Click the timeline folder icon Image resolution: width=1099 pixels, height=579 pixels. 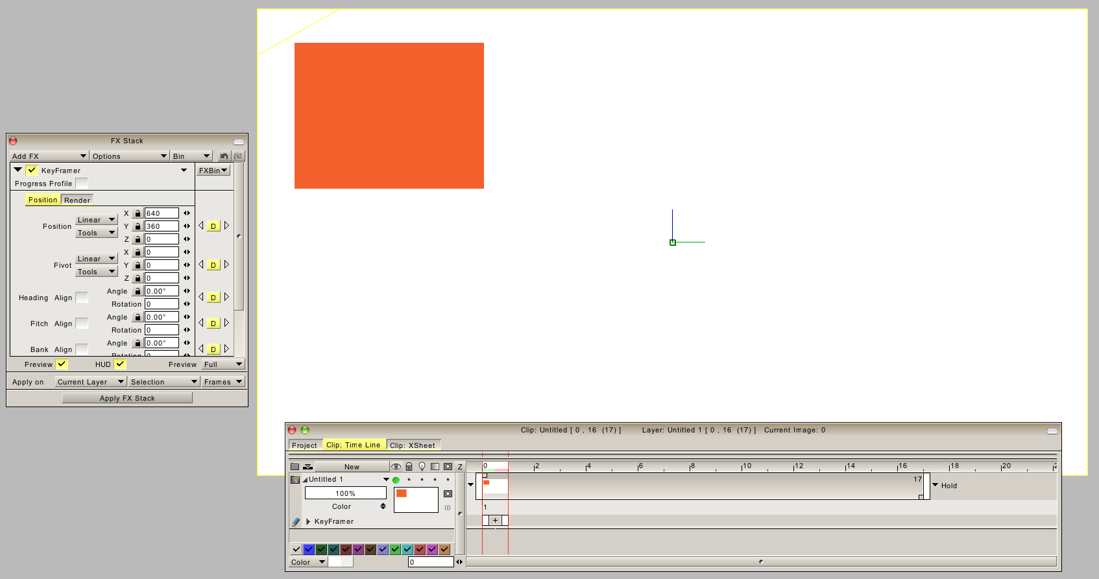295,467
